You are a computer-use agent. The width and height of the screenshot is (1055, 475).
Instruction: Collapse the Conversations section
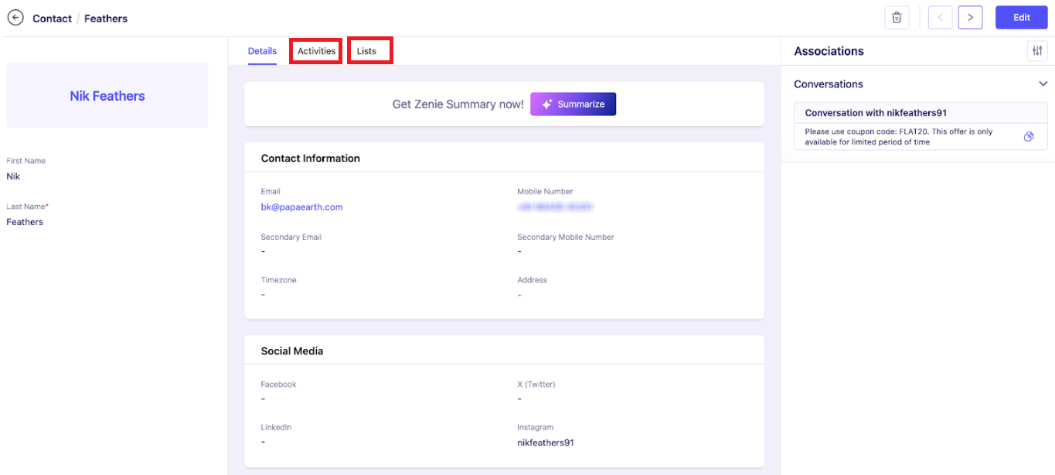click(x=1043, y=84)
